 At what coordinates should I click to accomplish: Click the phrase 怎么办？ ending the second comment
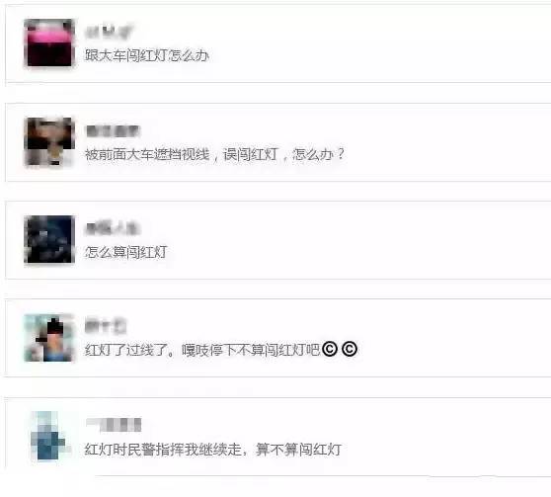click(319, 154)
